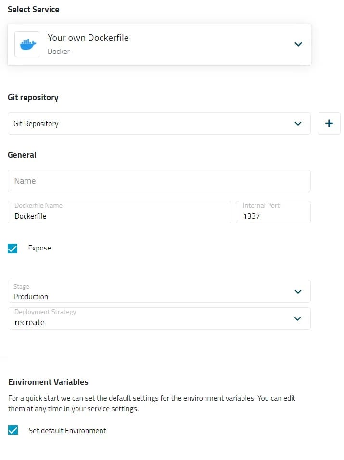Click the 'recreate' strategy value text
Image resolution: width=344 pixels, height=460 pixels.
coord(29,322)
